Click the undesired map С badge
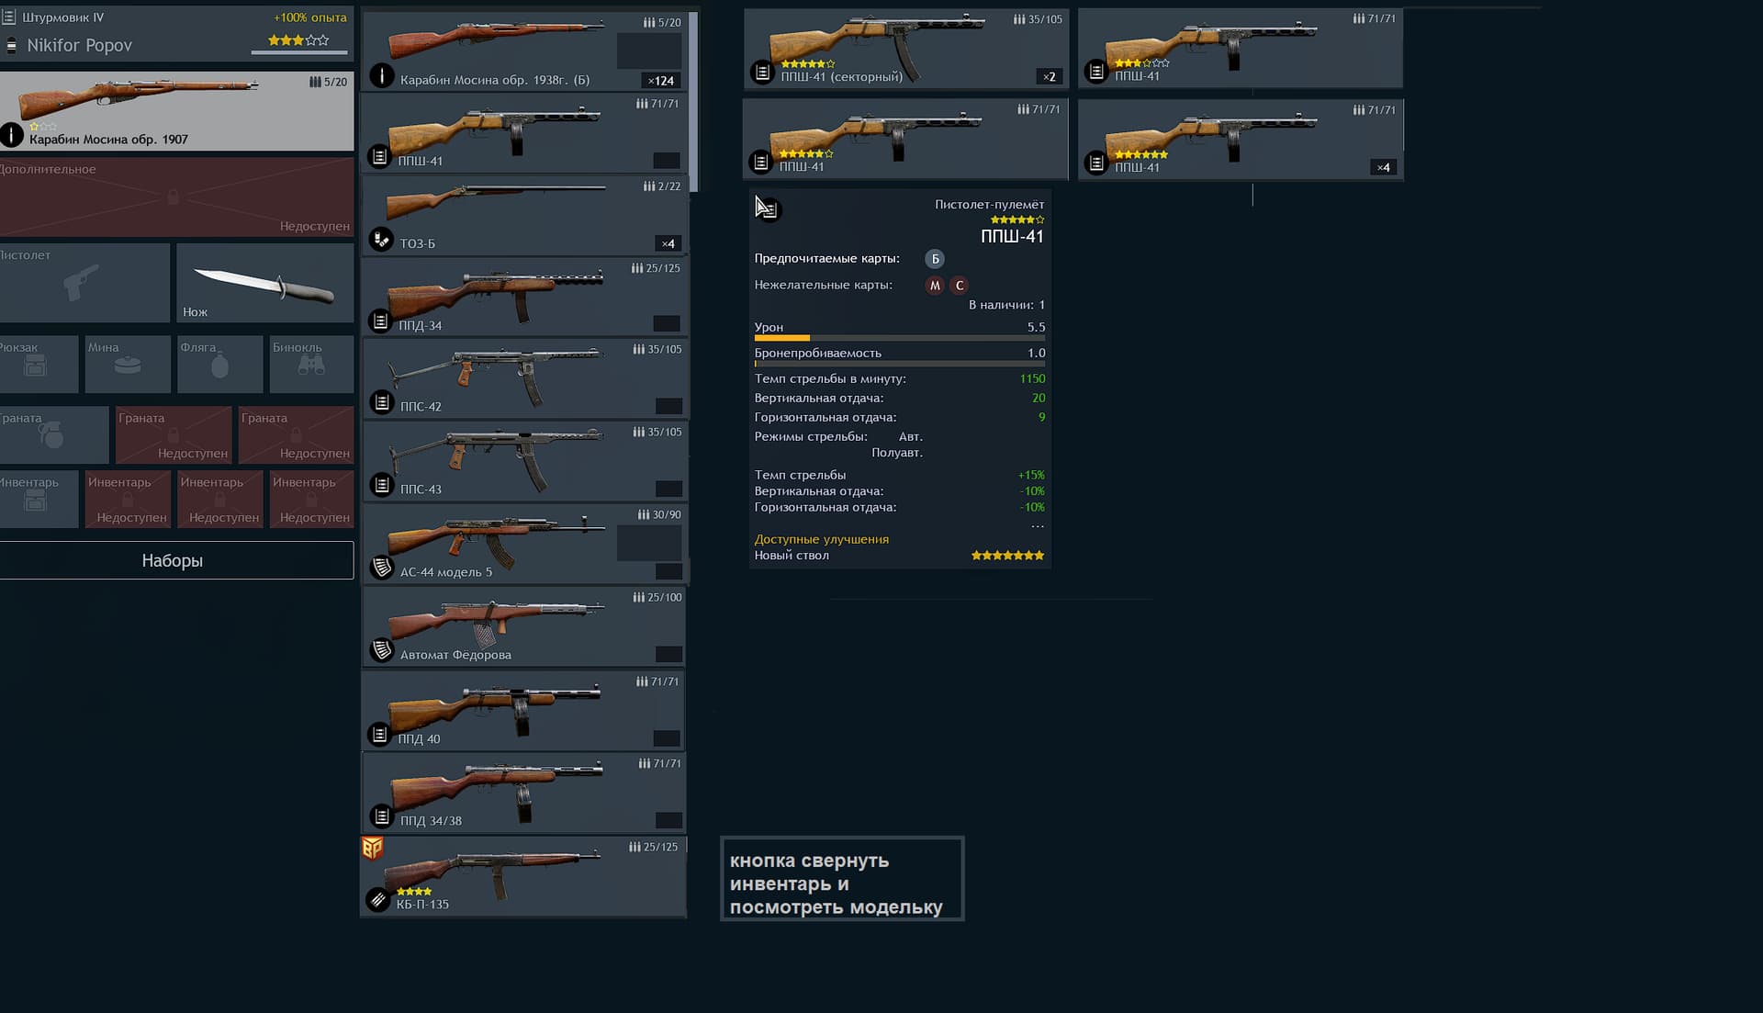 pos(960,286)
